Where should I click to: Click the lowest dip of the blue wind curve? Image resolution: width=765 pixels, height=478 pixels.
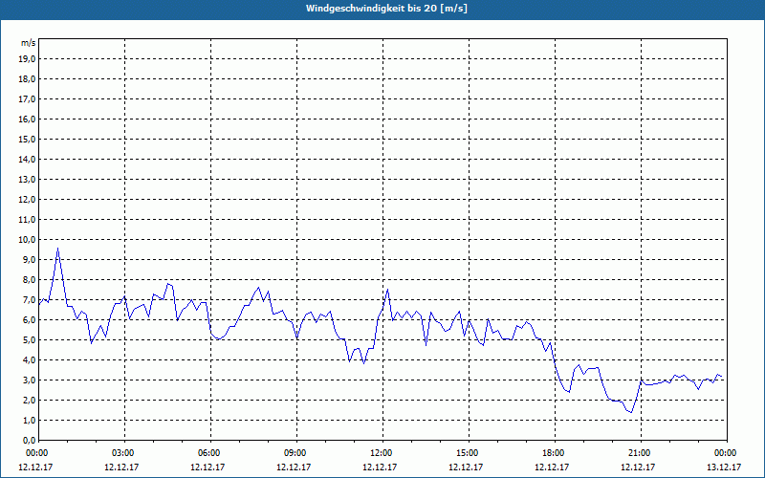coord(631,413)
